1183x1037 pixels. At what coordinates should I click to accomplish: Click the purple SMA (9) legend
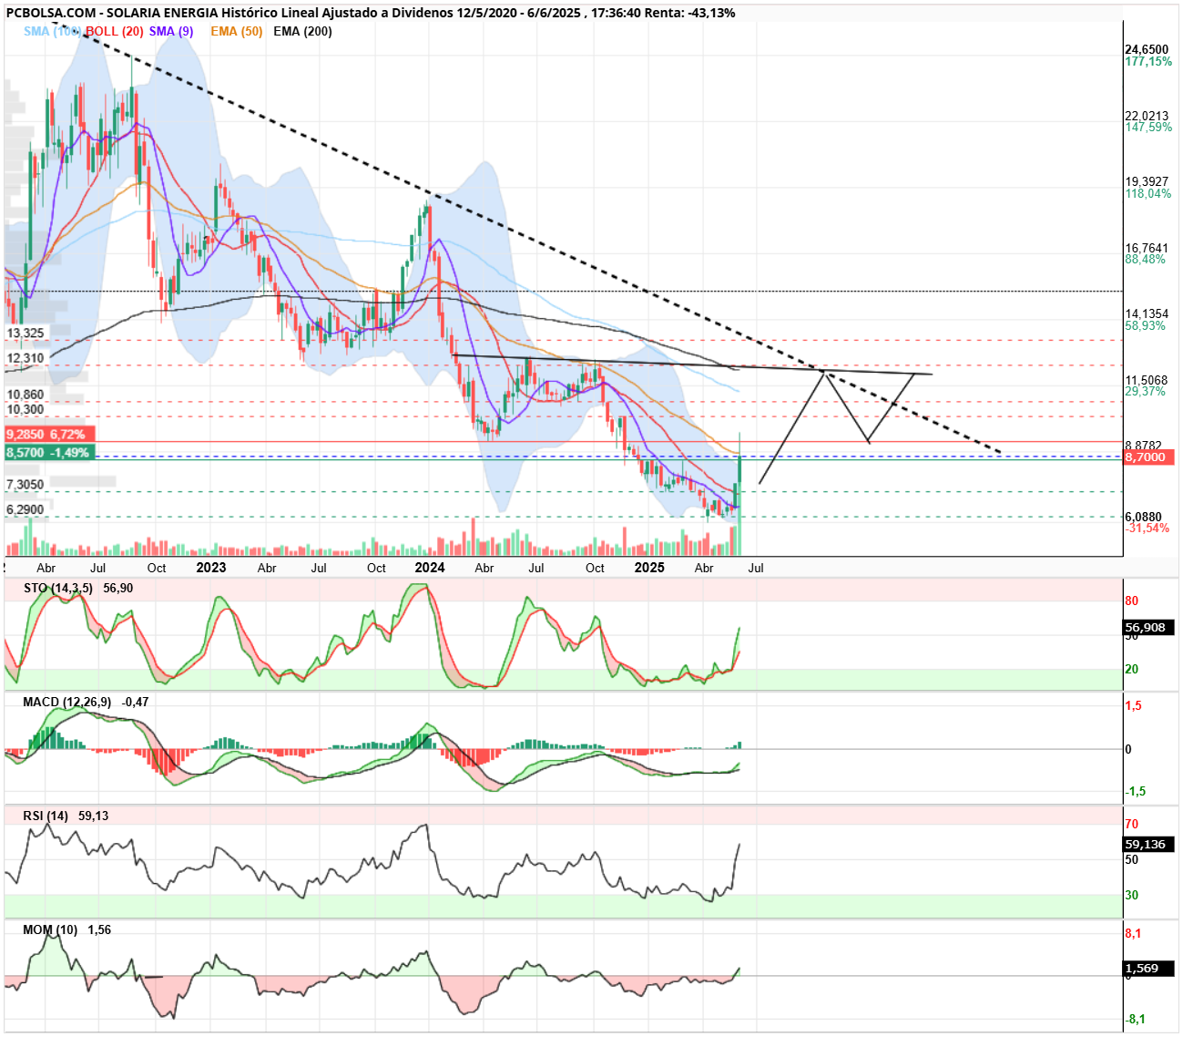[x=171, y=31]
